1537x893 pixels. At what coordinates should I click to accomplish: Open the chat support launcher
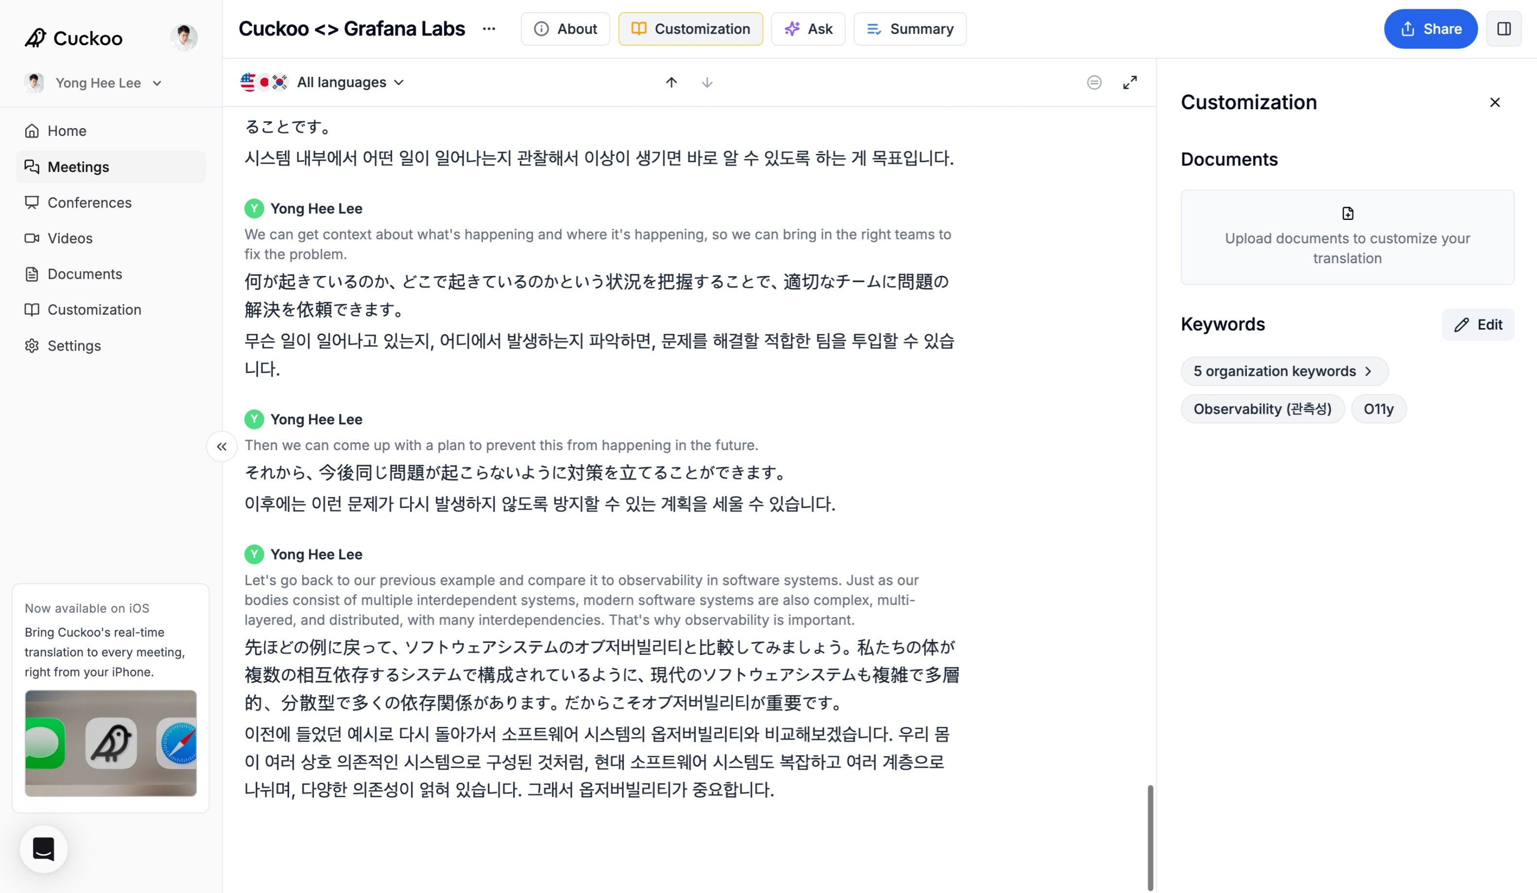pos(43,848)
